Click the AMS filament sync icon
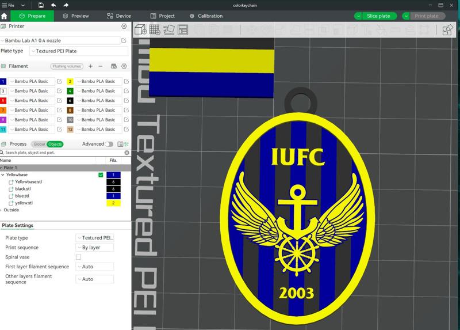The image size is (460, 330). pyautogui.click(x=113, y=66)
